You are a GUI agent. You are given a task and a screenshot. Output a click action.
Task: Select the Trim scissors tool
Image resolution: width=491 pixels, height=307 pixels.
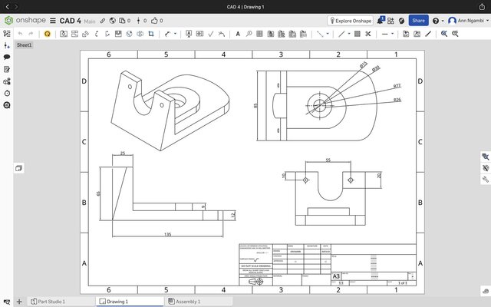click(x=368, y=34)
